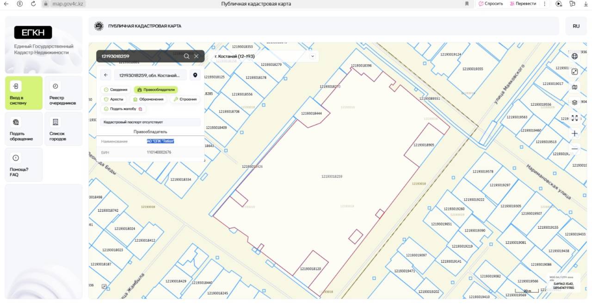Image resolution: width=592 pixels, height=304 pixels.
Task: Open the map layers stack
Action: coord(574,103)
